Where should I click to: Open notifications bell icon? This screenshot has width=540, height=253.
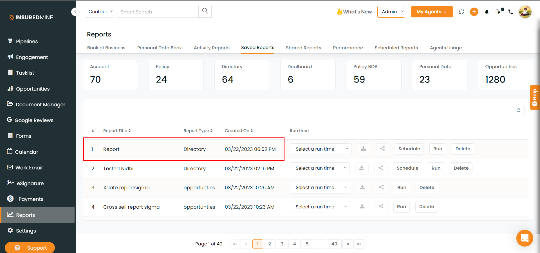pyautogui.click(x=487, y=12)
